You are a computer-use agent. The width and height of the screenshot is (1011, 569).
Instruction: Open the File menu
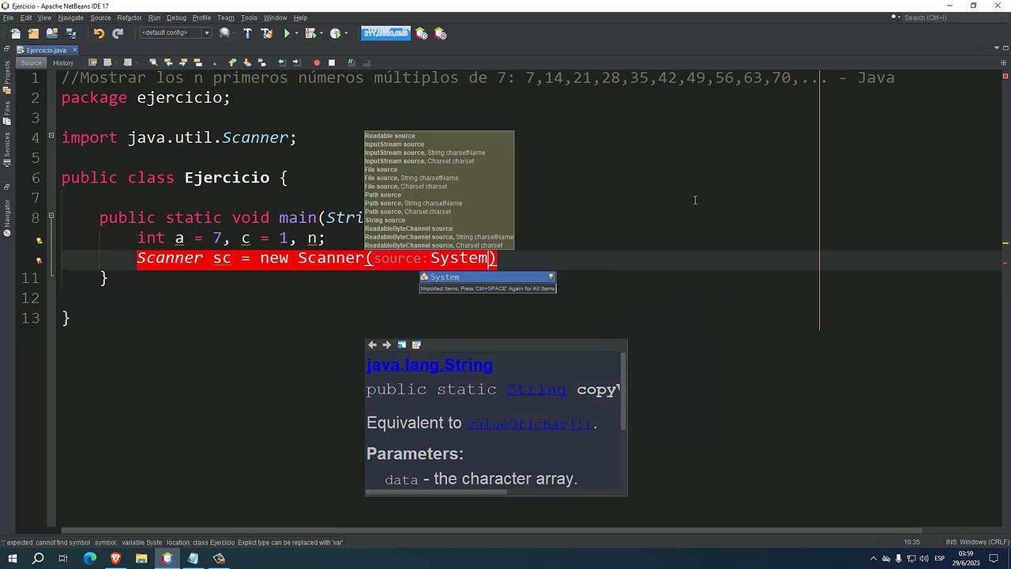point(8,17)
